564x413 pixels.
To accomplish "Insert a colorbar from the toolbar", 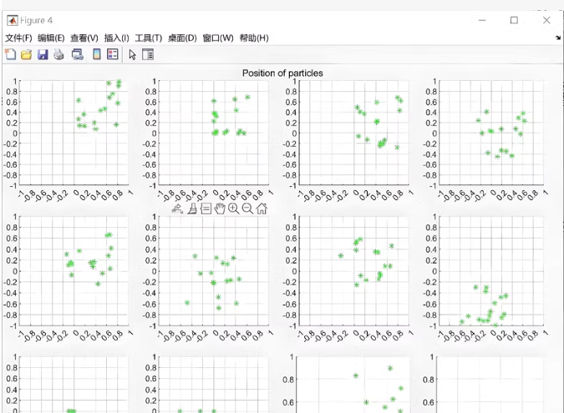I will pyautogui.click(x=96, y=54).
